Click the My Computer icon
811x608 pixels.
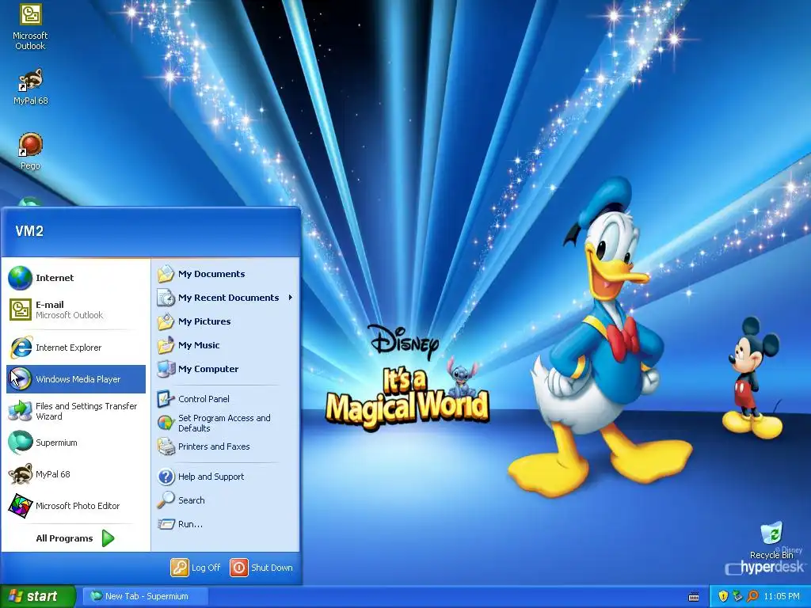click(166, 369)
